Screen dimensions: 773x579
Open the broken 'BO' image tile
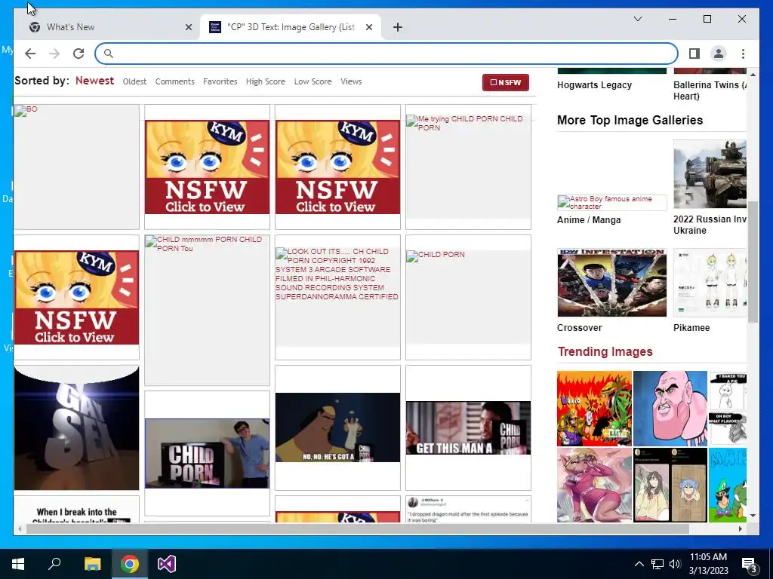point(76,167)
